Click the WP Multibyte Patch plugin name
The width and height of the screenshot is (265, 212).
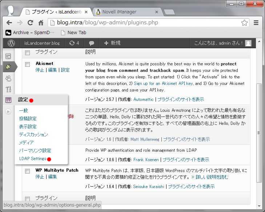point(57,170)
